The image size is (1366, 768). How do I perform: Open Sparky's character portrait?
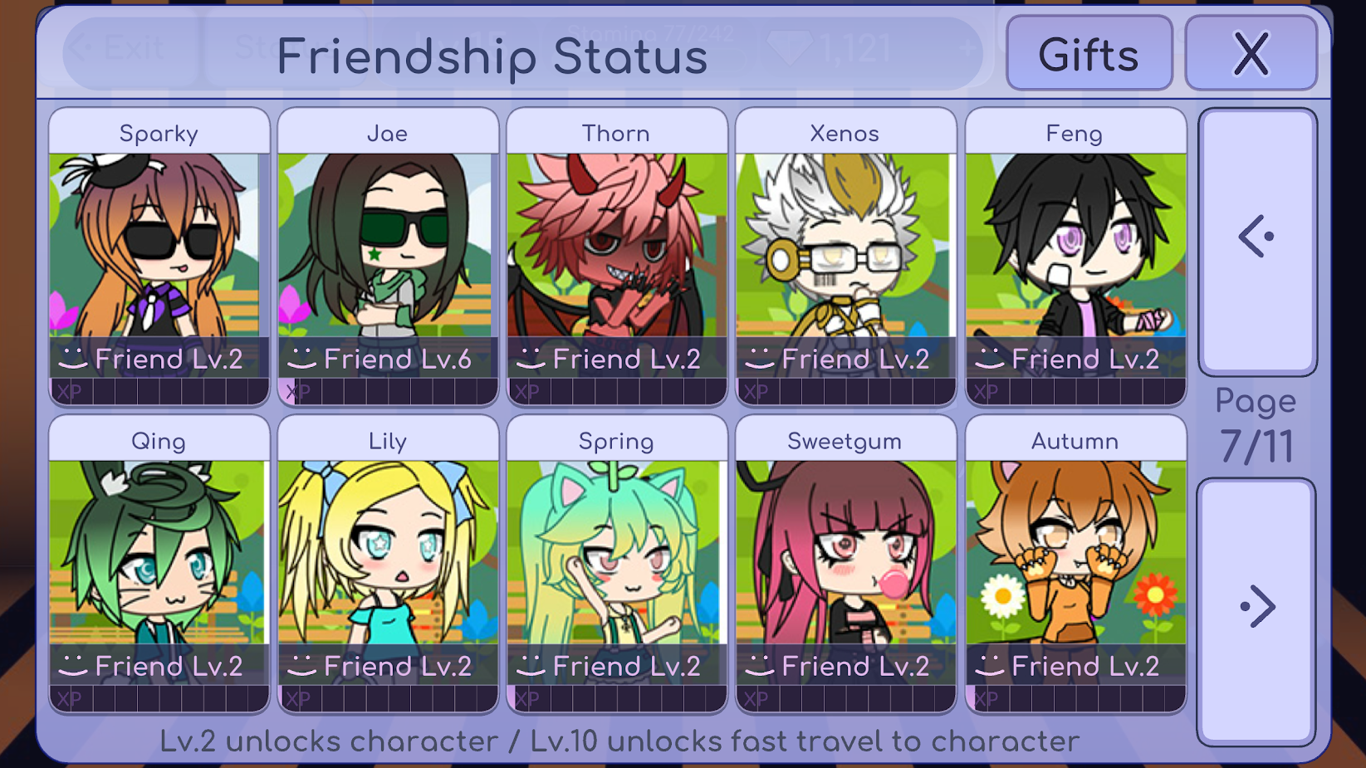[159, 246]
